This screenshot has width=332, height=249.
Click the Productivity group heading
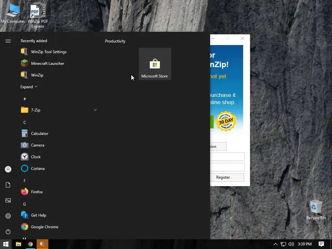(x=115, y=41)
